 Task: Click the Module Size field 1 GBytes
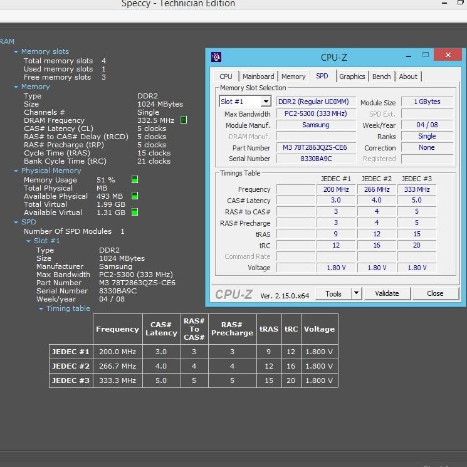[427, 102]
